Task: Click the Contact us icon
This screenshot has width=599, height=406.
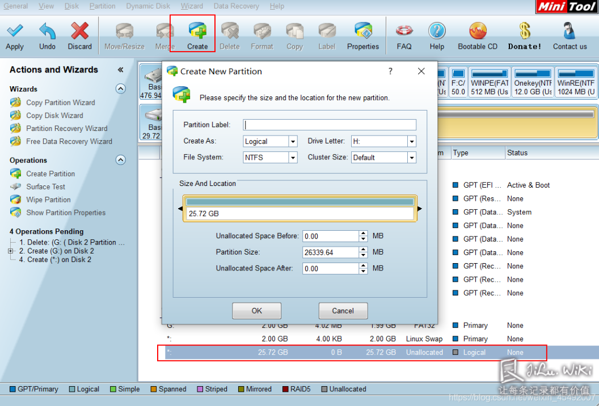Action: 570,31
